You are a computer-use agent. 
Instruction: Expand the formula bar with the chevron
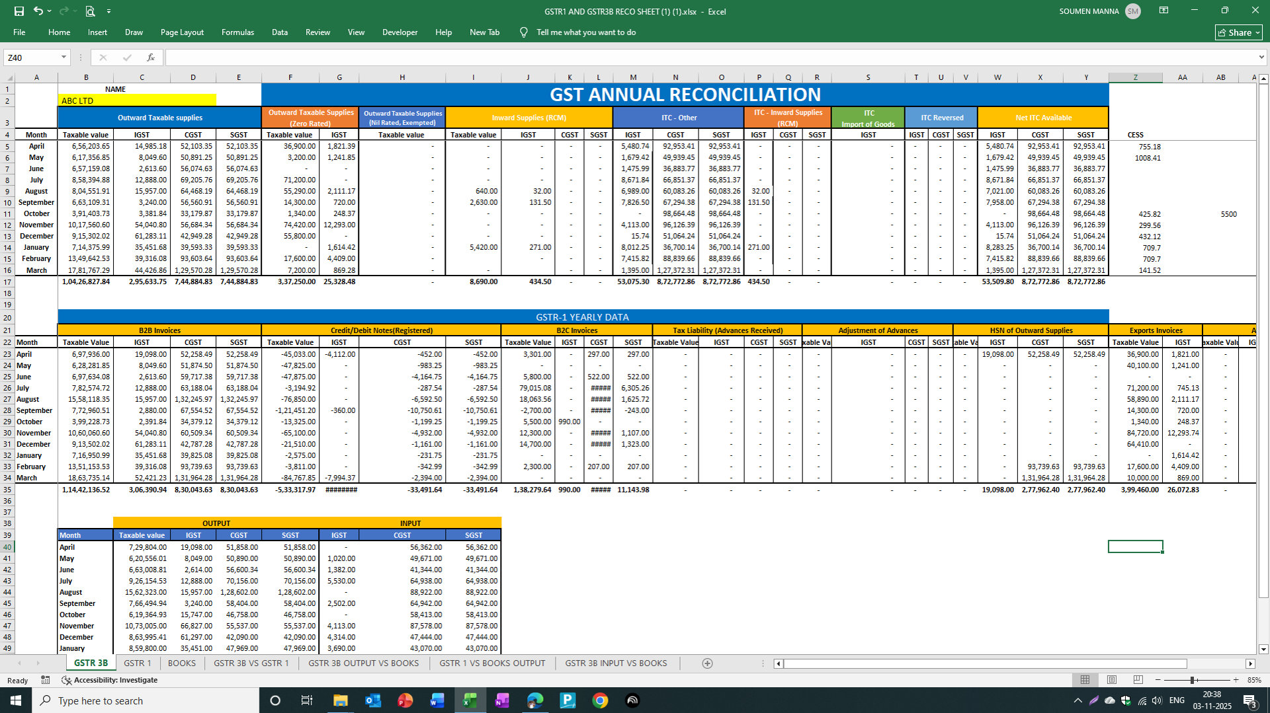point(1261,57)
